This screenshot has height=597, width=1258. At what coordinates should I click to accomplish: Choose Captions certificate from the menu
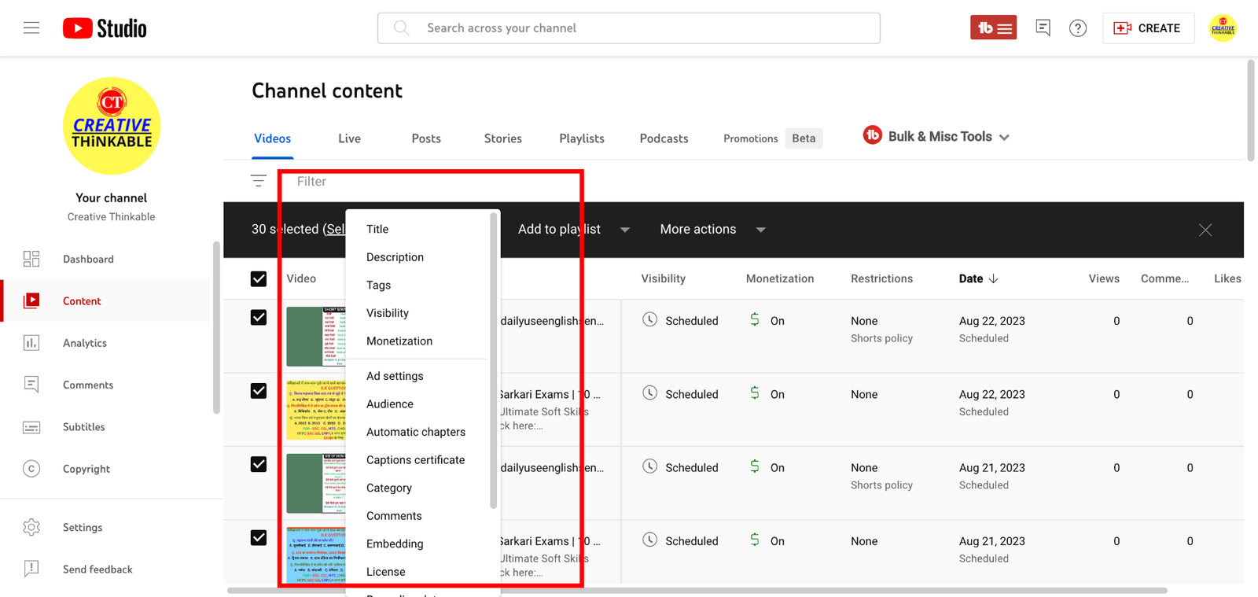point(417,459)
